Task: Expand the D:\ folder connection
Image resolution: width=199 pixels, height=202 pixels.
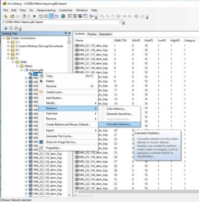Action: [x=8, y=50]
